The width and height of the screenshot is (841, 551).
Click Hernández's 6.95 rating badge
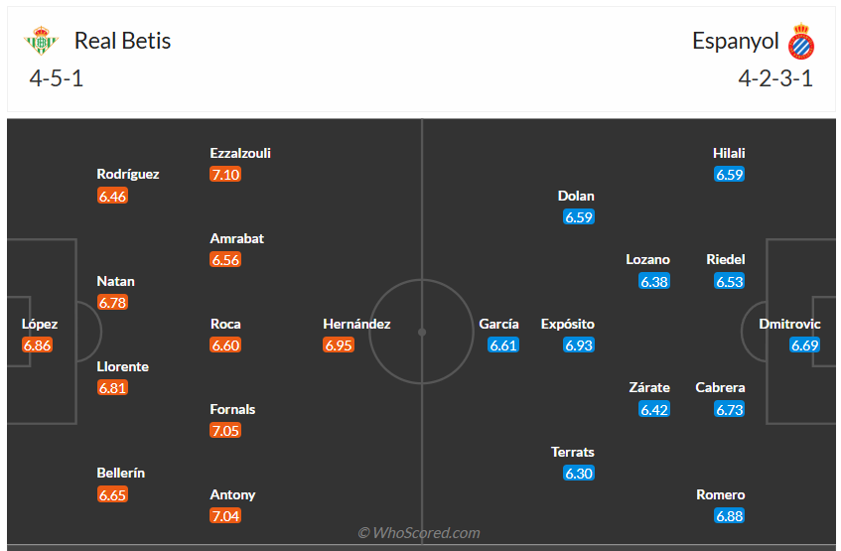339,345
